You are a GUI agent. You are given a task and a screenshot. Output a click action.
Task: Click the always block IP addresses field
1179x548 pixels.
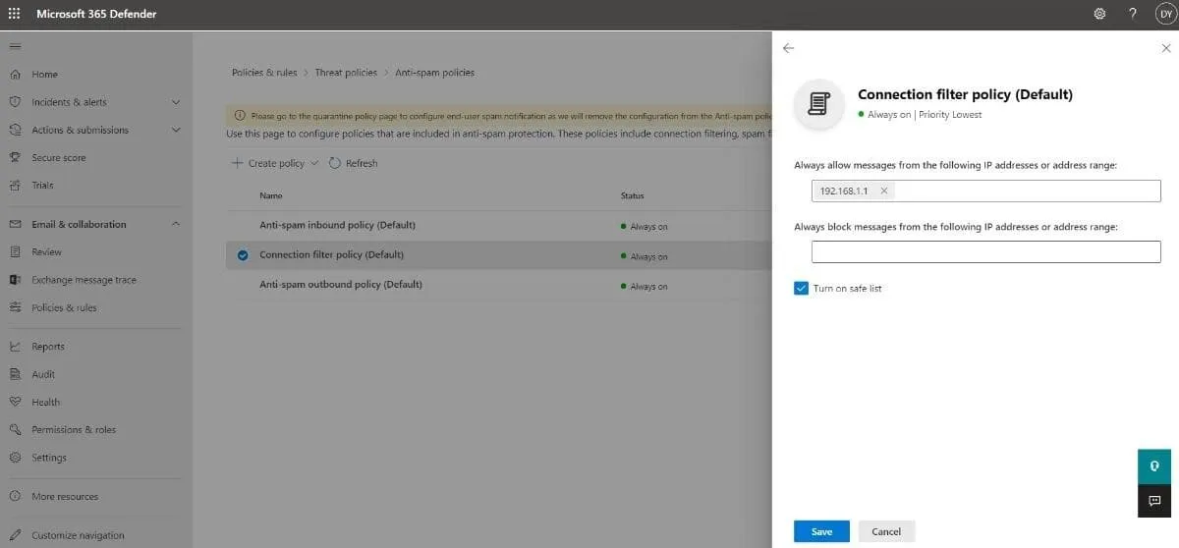[x=985, y=252]
